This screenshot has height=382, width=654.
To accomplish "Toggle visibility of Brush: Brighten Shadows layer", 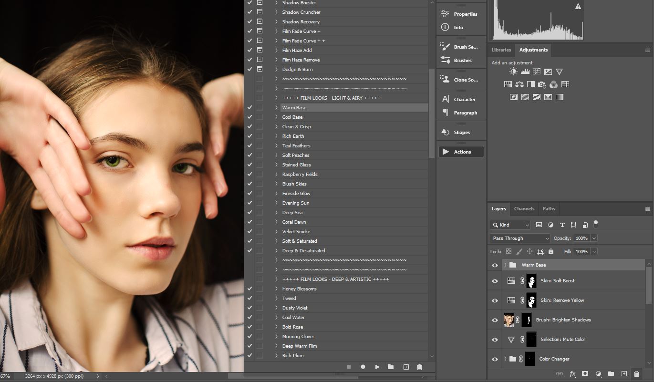I will click(x=495, y=320).
